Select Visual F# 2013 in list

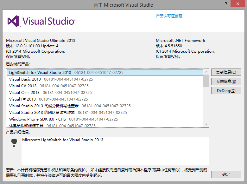click(22, 99)
